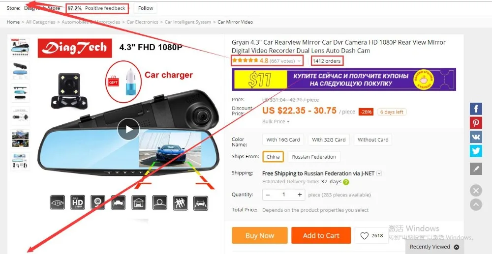Open the shipping method dropdown arrow
Screen dimensions: 492x254
pos(379,173)
